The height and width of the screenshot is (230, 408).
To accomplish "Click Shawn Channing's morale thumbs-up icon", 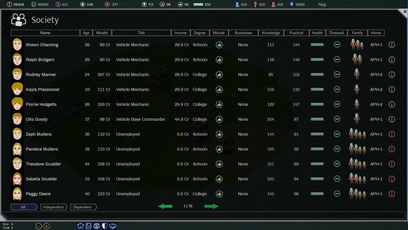I will (x=219, y=45).
